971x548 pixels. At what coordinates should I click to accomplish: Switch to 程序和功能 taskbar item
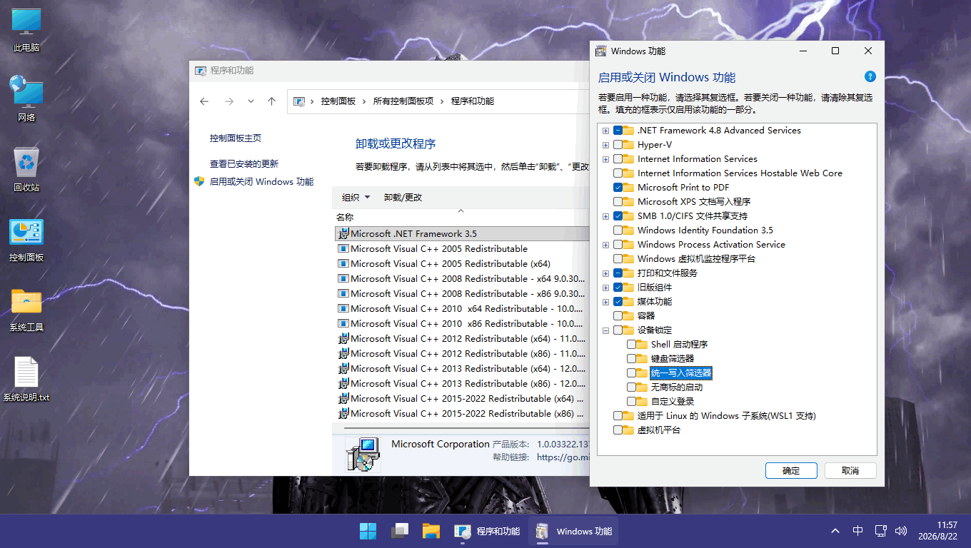point(487,531)
